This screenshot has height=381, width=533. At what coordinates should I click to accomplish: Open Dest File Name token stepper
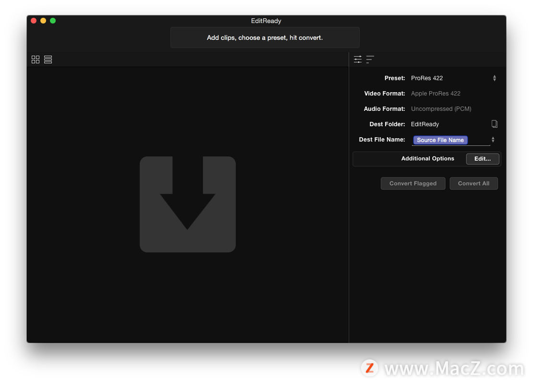point(493,140)
